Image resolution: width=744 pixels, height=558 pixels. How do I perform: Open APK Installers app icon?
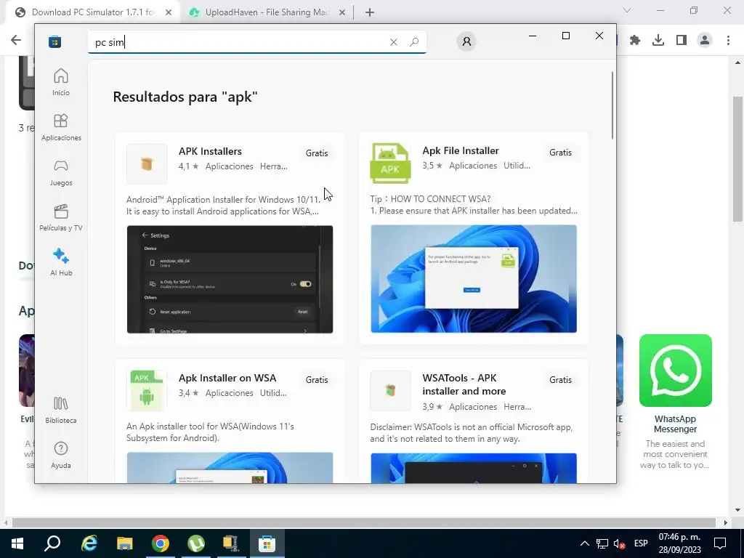click(x=147, y=163)
